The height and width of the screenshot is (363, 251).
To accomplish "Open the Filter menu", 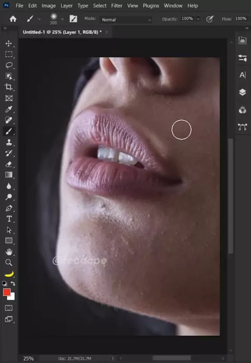I will [117, 6].
